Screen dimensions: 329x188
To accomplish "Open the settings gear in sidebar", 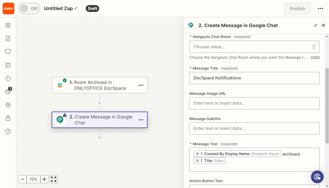I will pyautogui.click(x=8, y=105).
